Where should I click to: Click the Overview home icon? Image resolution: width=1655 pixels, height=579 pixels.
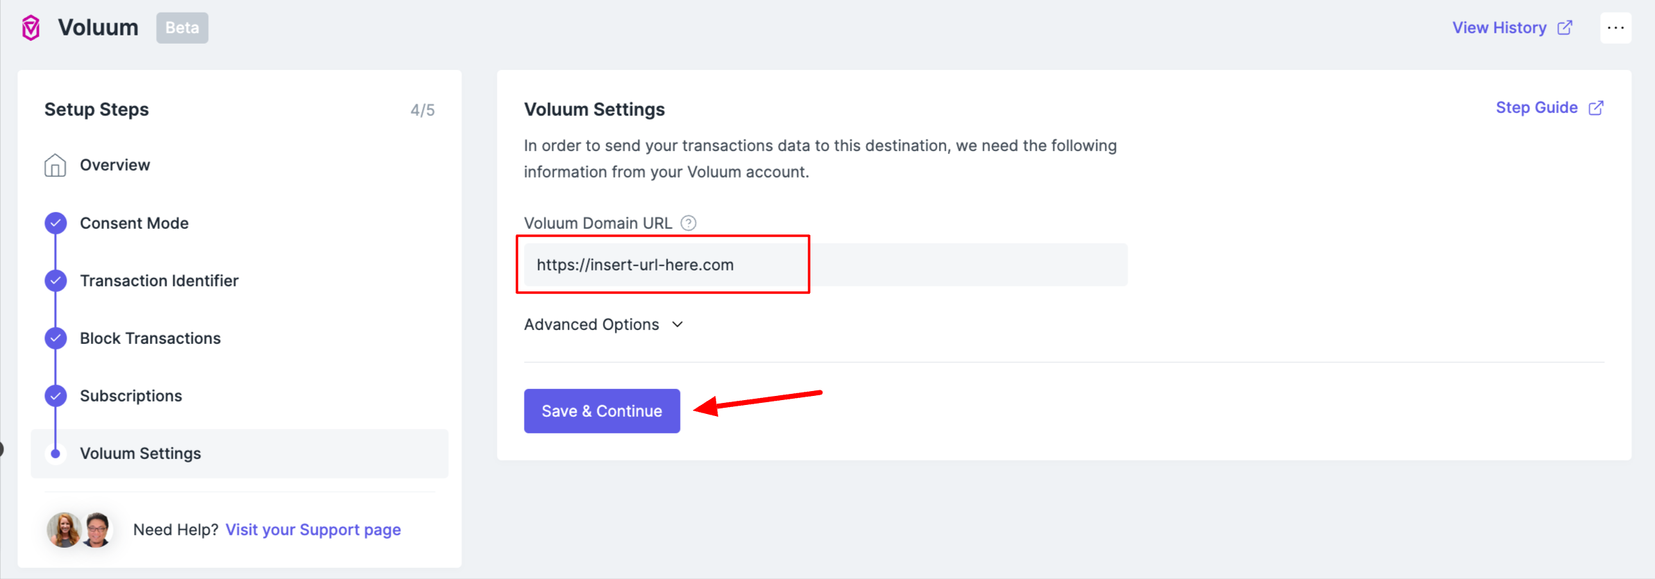56,165
